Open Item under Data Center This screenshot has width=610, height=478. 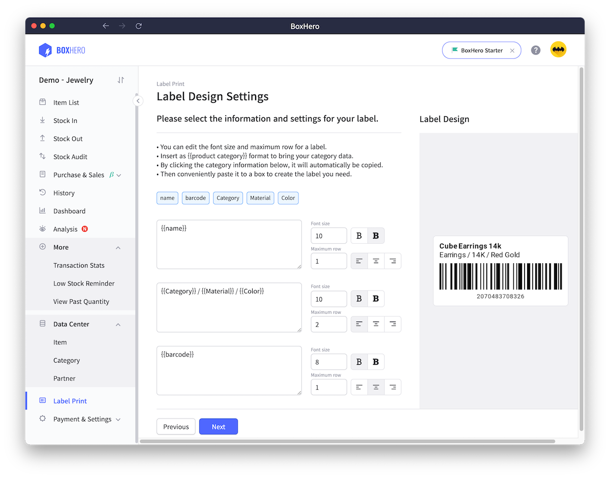point(60,342)
